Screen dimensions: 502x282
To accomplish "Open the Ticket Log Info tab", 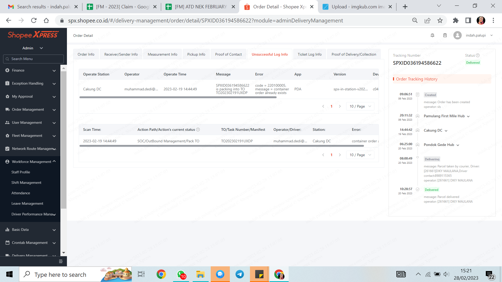I will tap(310, 54).
